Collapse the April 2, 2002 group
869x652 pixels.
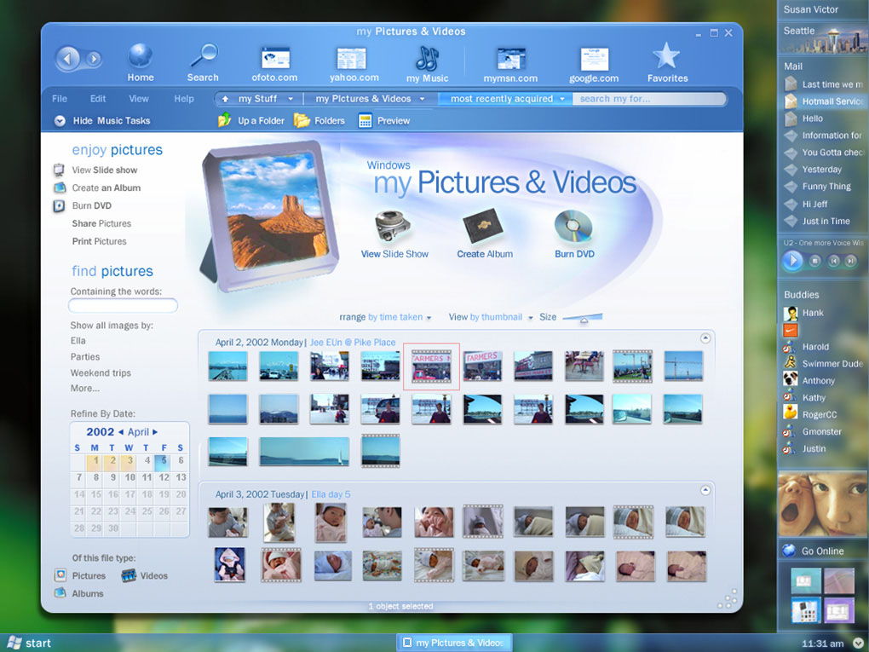(x=705, y=338)
